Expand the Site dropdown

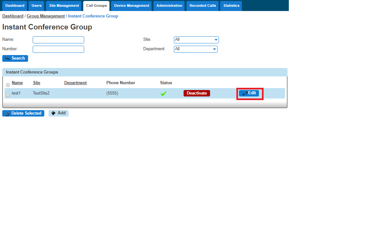(x=196, y=40)
